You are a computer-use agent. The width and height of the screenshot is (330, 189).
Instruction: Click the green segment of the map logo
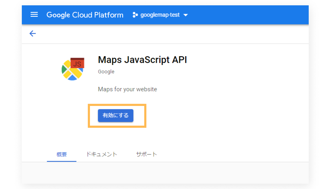pyautogui.click(x=64, y=69)
